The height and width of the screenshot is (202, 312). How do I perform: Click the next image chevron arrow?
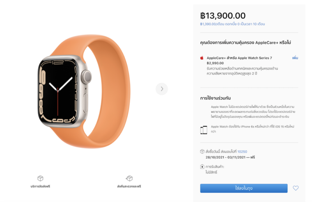click(162, 89)
